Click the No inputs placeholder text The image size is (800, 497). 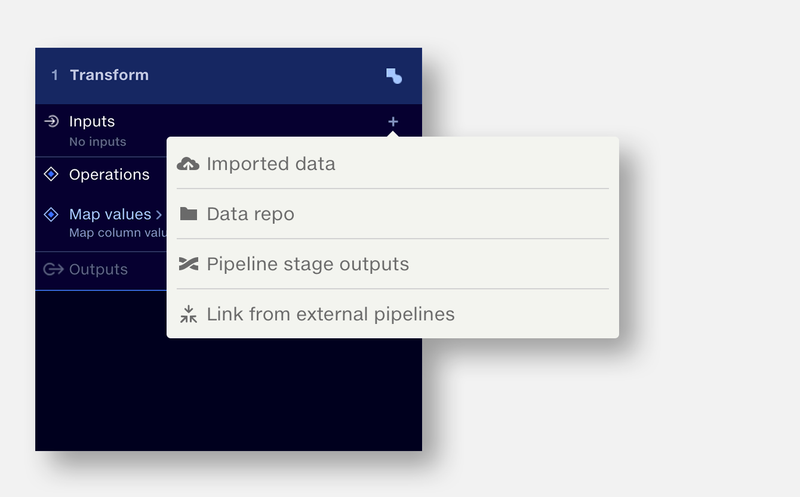[x=97, y=141]
